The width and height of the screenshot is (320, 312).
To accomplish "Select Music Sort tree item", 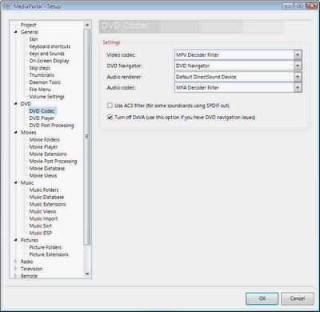I will click(41, 226).
